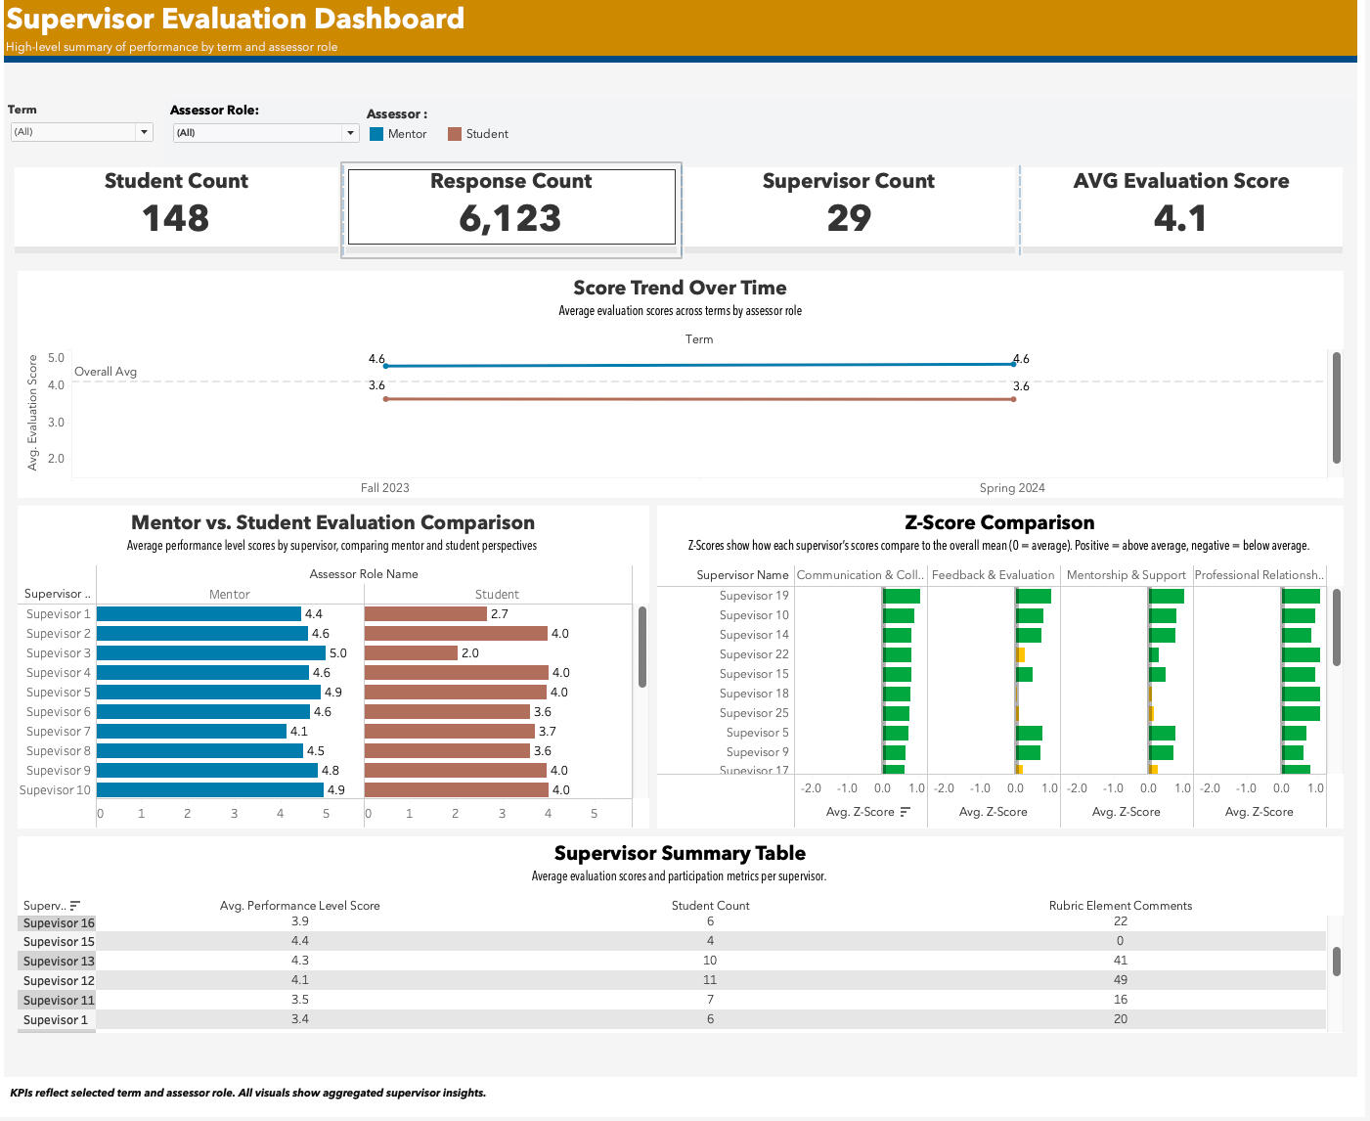The height and width of the screenshot is (1121, 1370).
Task: Select the Supervisor 16 row in summary table
Action: 59,922
